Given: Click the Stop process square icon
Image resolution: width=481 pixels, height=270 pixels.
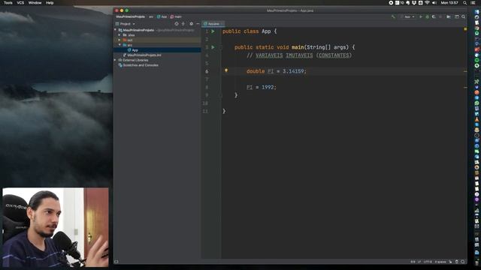Looking at the screenshot, I should (x=440, y=16).
